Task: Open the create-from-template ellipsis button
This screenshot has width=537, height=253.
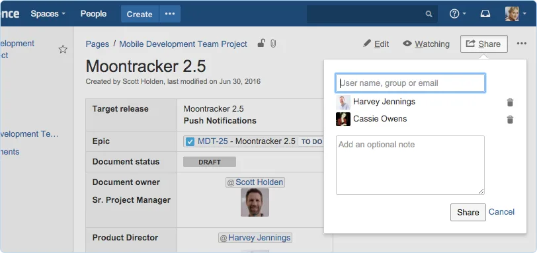Action: pos(170,14)
